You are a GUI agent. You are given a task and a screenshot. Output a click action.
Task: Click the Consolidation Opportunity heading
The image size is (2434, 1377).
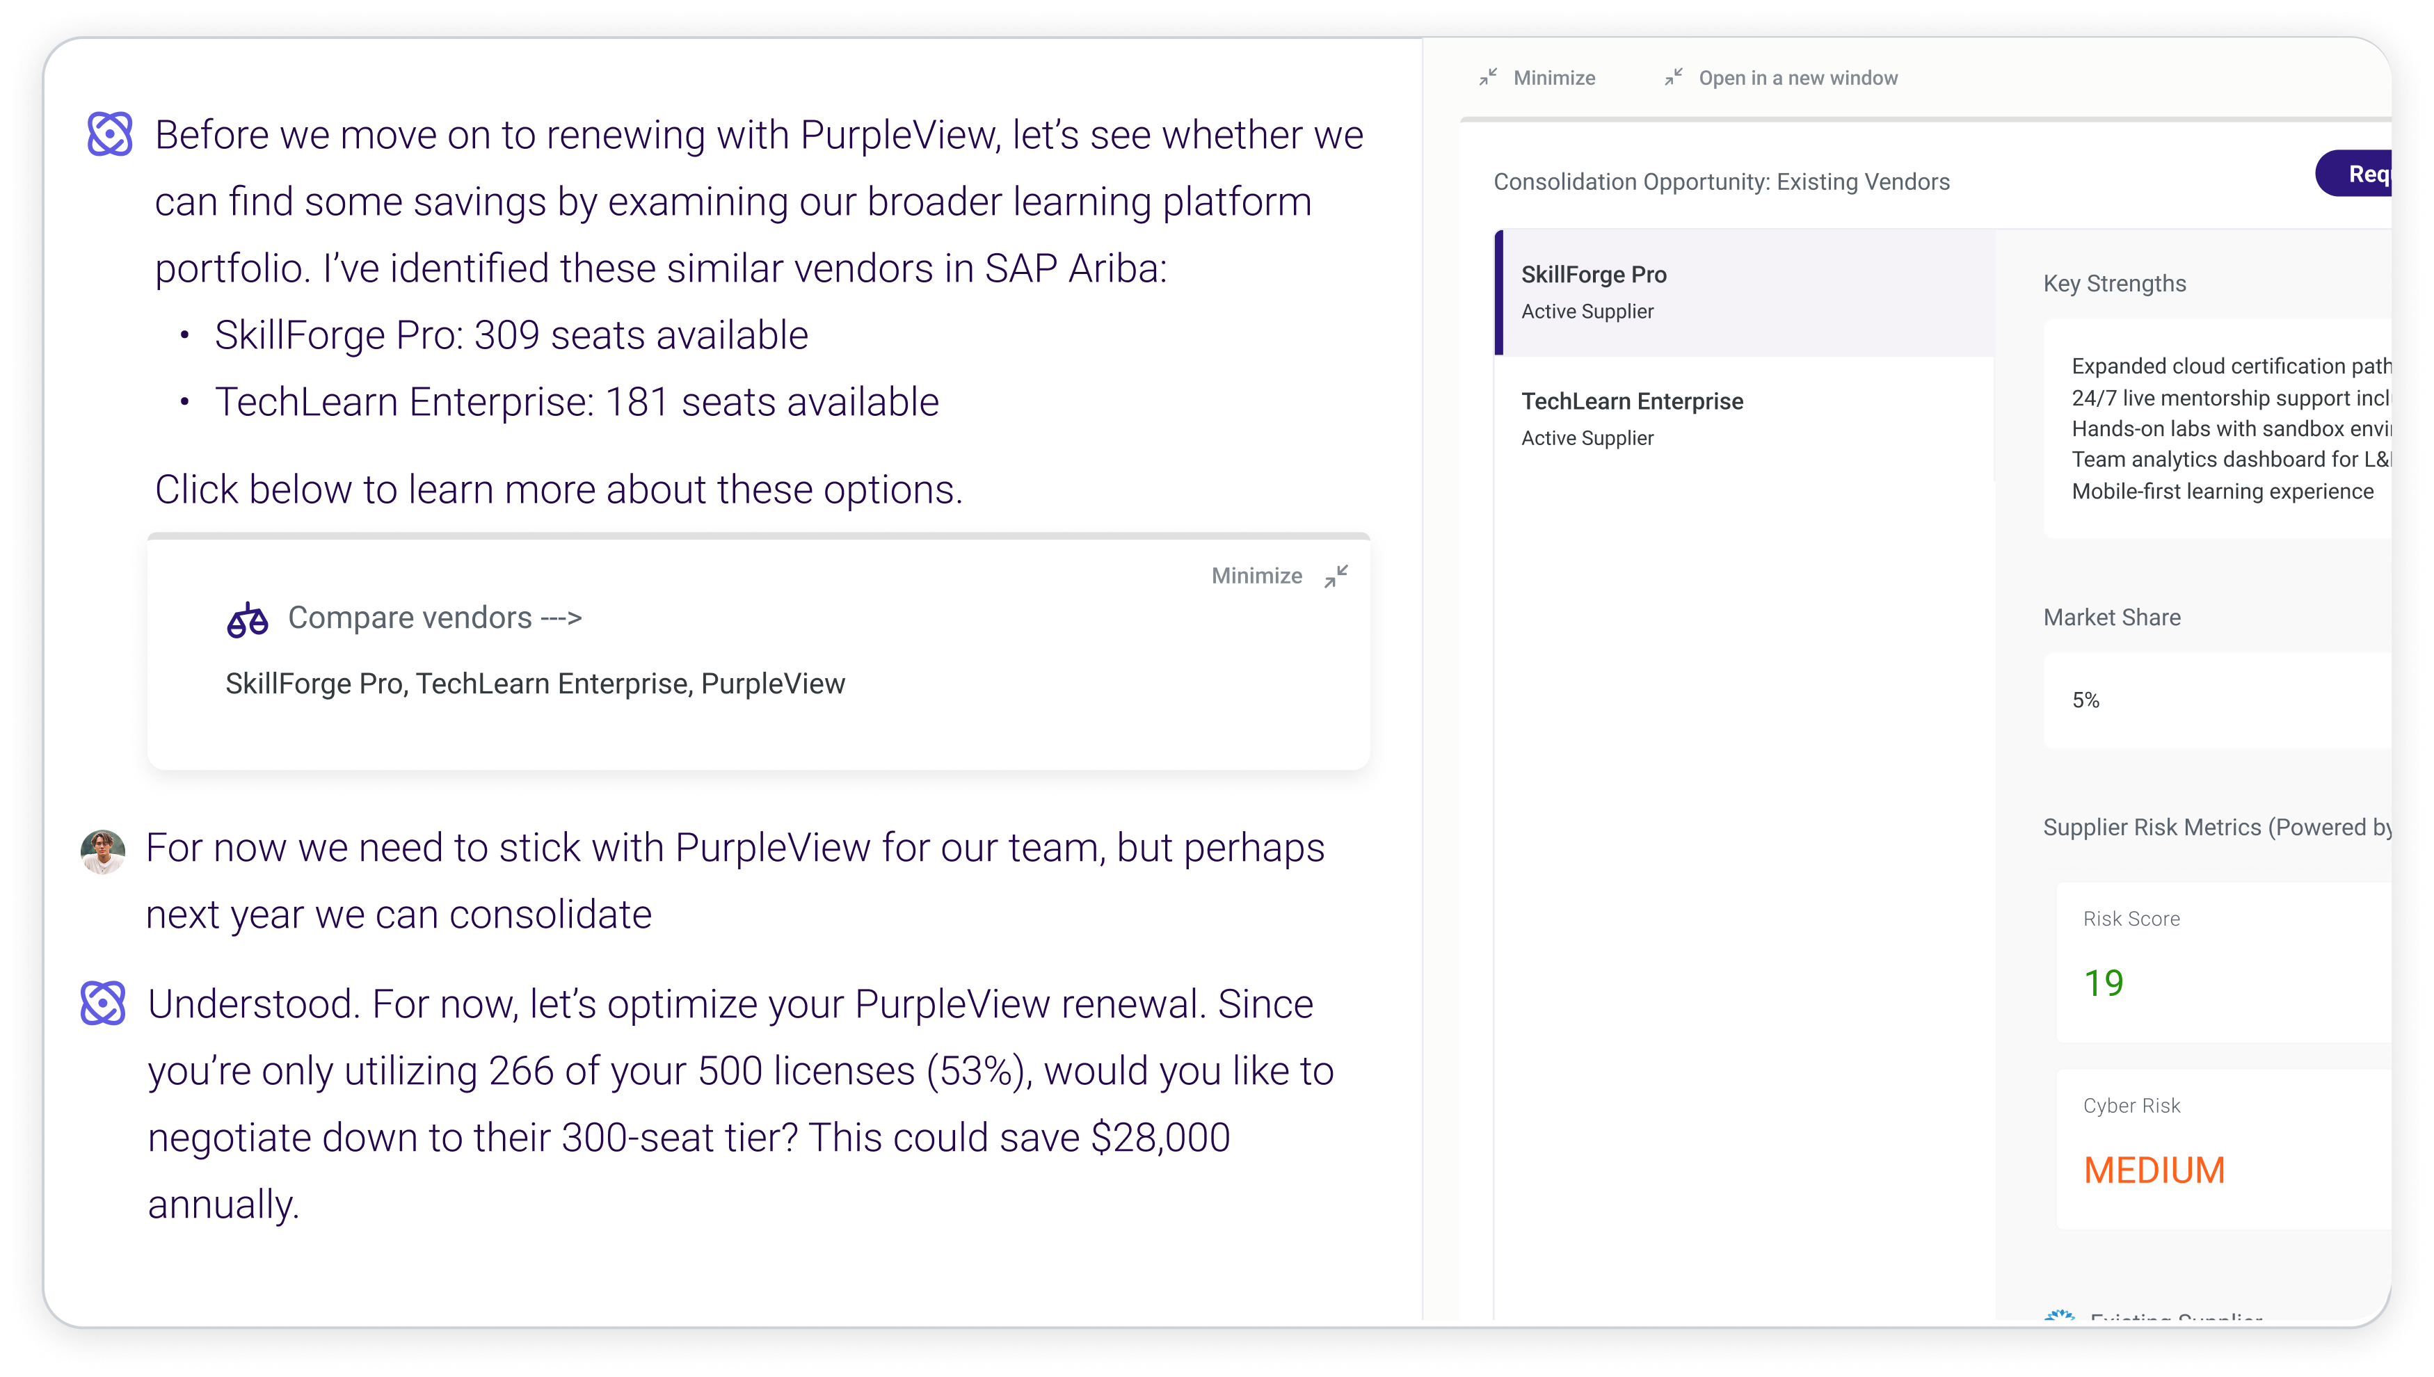[1721, 182]
